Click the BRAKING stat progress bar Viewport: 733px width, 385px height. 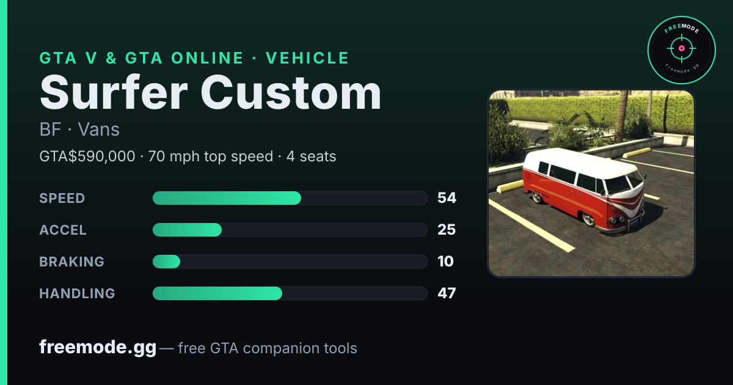[290, 262]
